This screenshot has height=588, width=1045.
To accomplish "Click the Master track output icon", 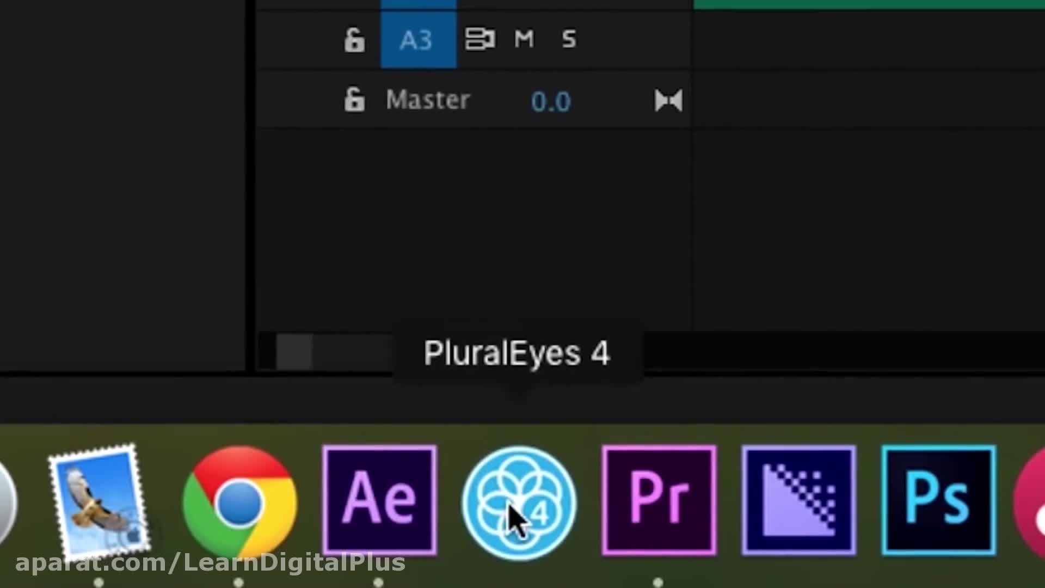I will (x=668, y=101).
